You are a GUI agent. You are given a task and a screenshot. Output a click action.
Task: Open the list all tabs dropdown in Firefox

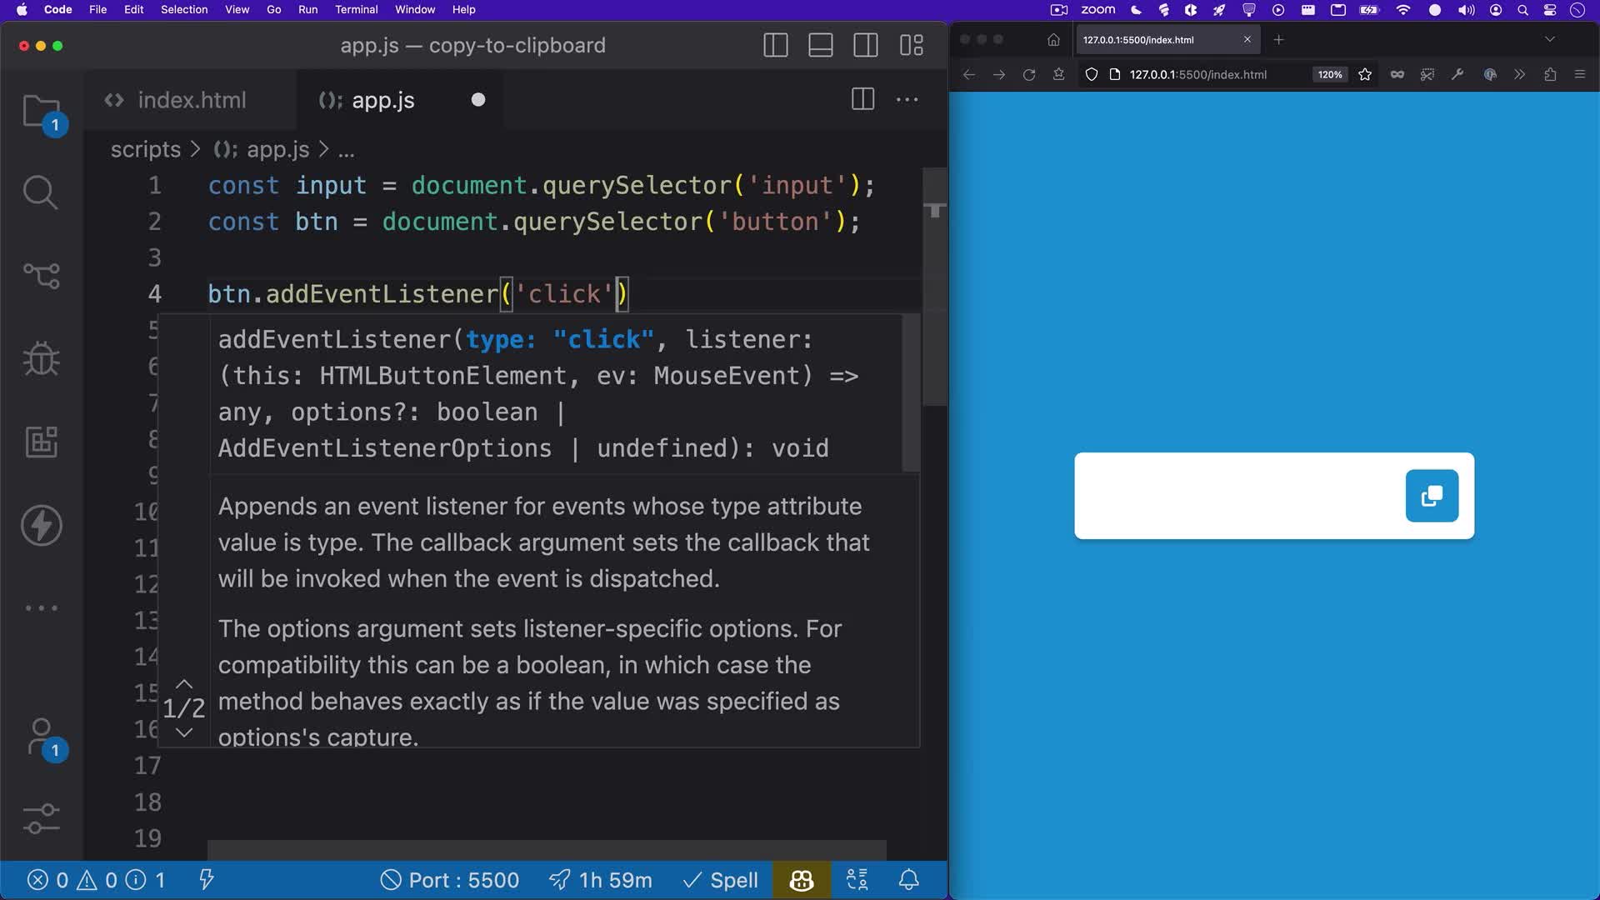(x=1549, y=39)
